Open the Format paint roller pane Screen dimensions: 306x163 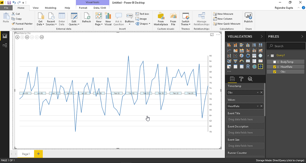[241, 79]
